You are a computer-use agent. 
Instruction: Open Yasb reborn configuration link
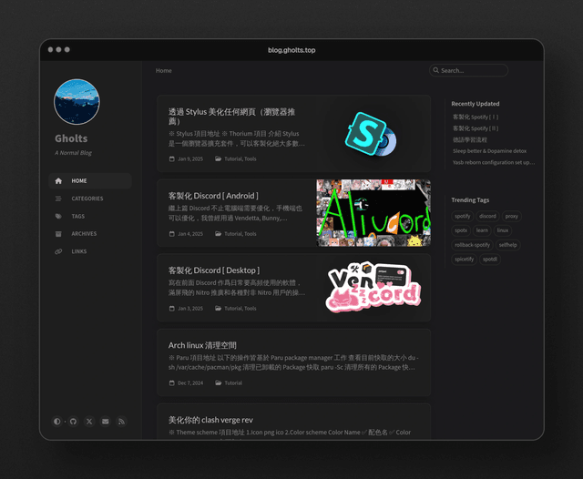[494, 162]
